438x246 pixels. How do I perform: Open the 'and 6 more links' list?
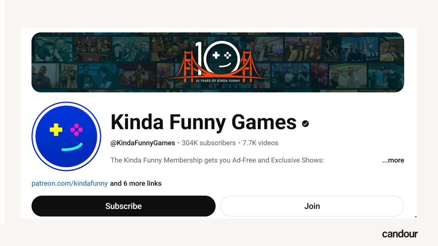pos(136,183)
